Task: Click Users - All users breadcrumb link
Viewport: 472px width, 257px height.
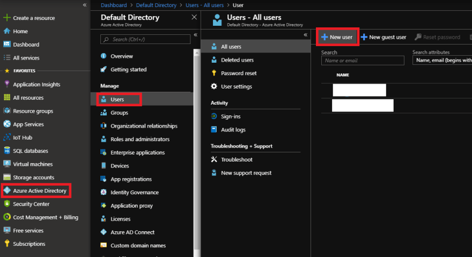Action: point(204,5)
